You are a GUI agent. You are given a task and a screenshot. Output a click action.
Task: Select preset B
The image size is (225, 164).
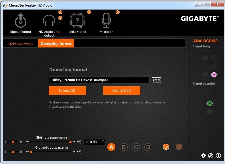tap(124, 147)
